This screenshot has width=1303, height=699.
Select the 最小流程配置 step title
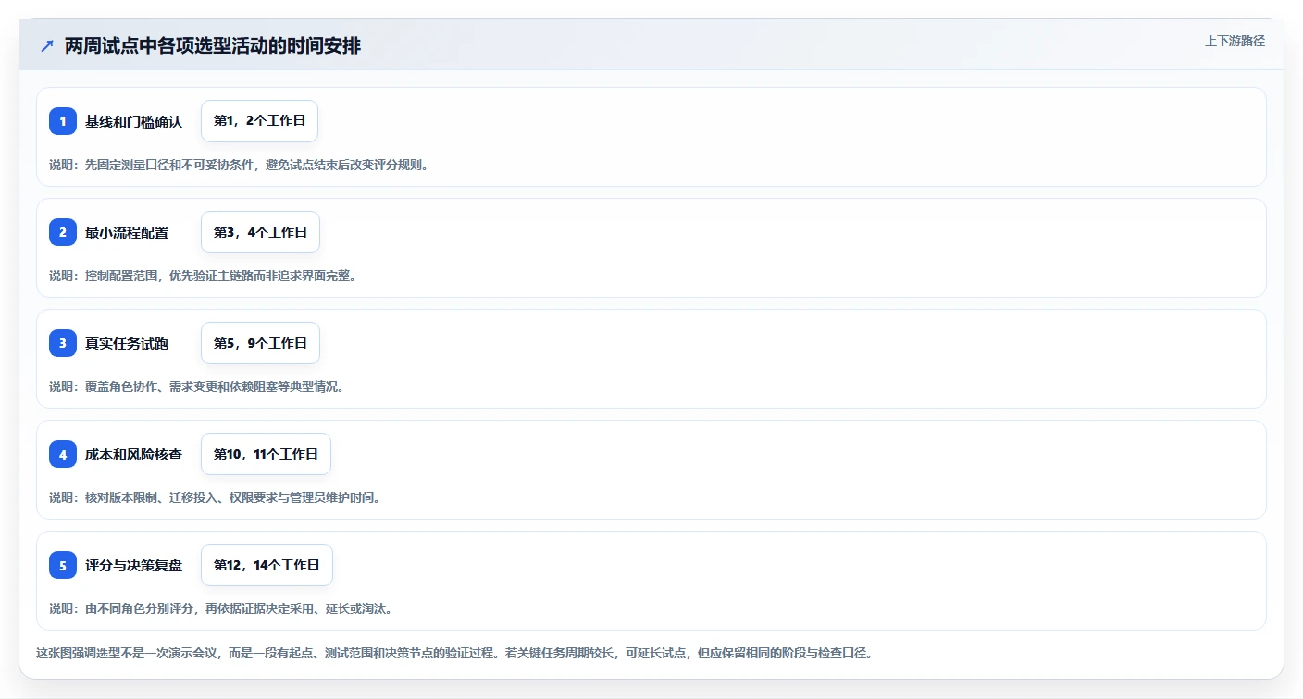pyautogui.click(x=127, y=232)
